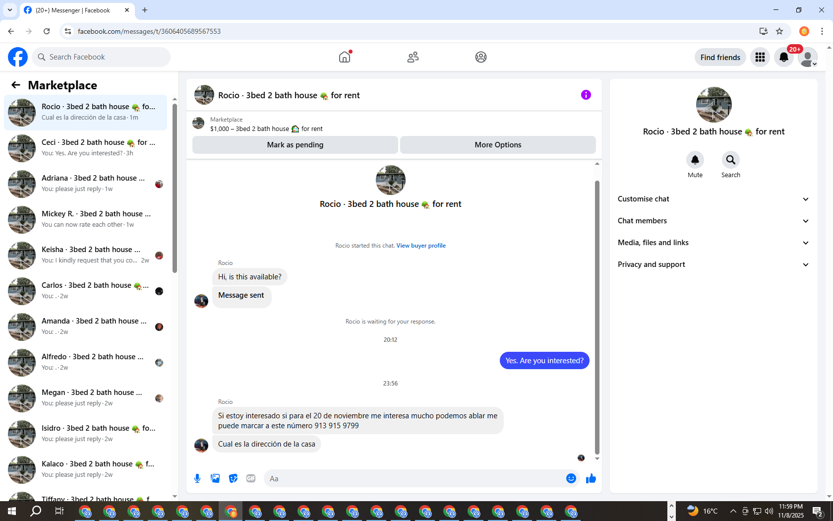Click Rocio's listing photo in right panel
833x521 pixels.
click(714, 105)
